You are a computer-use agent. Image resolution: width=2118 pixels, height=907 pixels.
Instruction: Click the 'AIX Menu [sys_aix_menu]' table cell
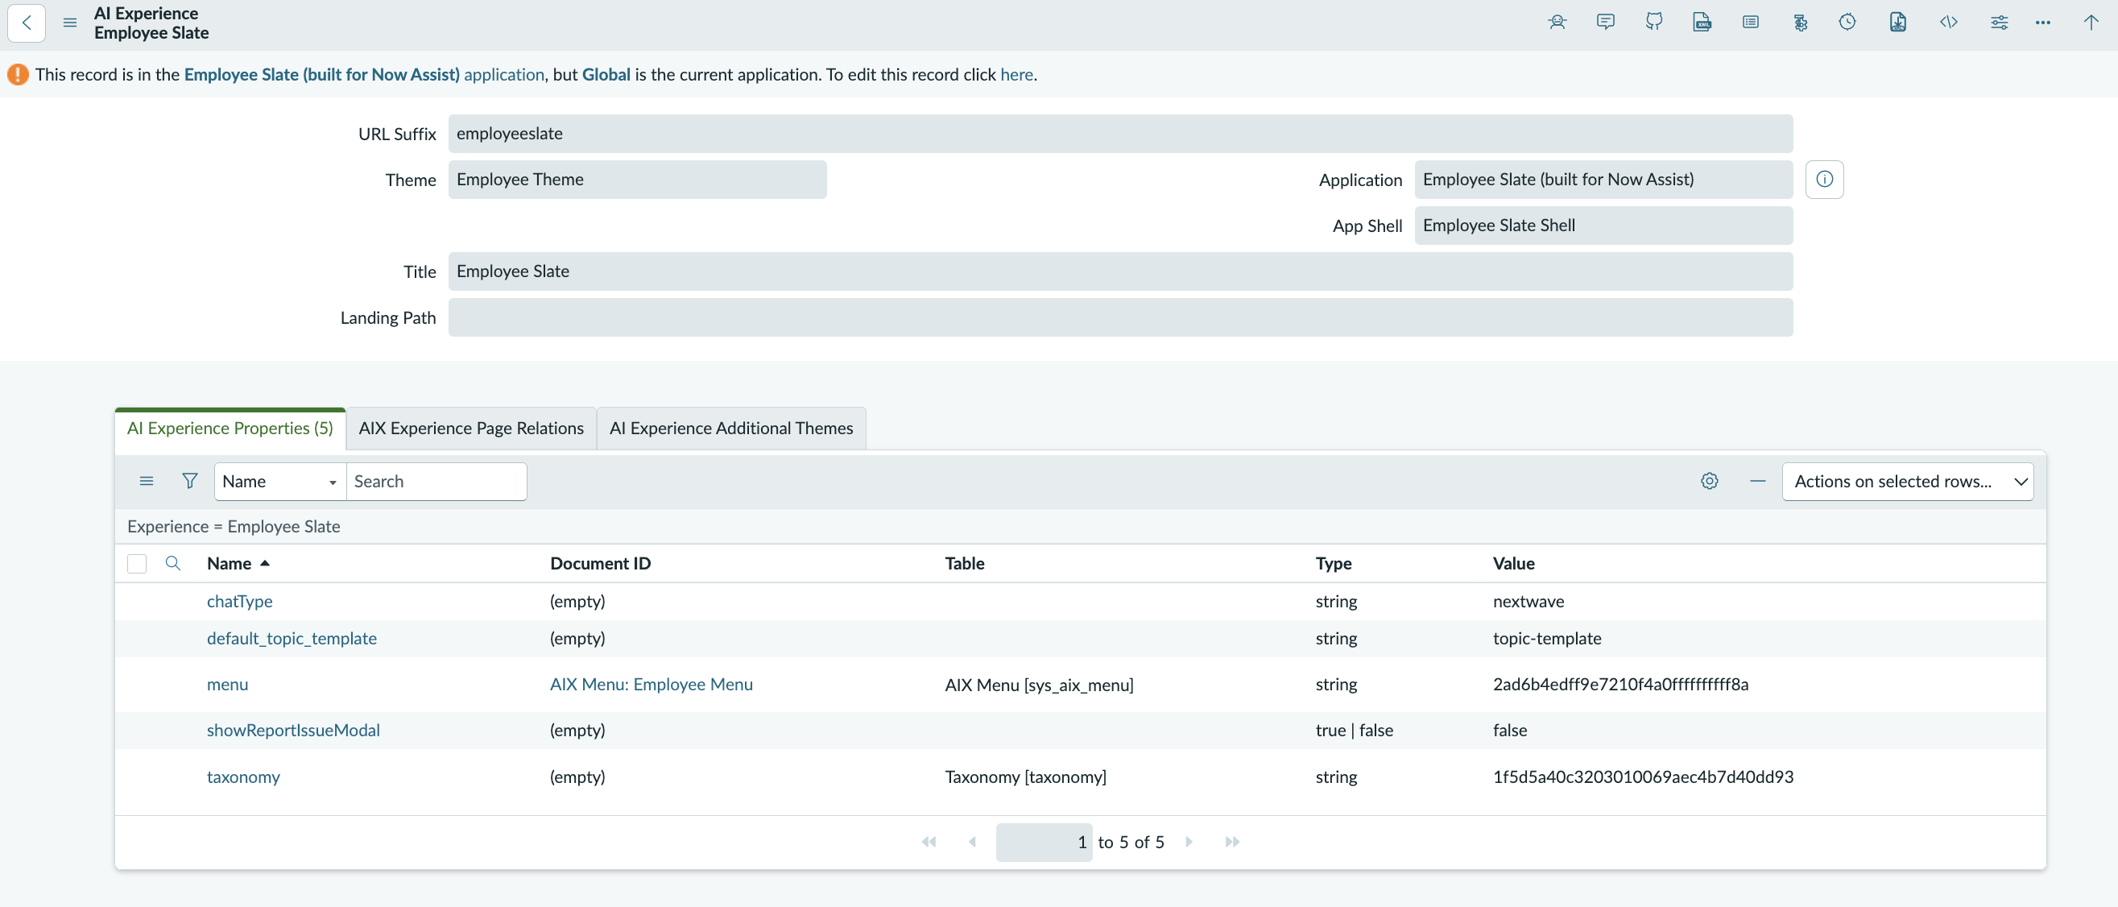pos(1039,684)
